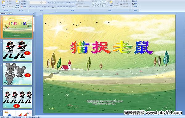The height and width of the screenshot is (118, 185).
Task: Set paragraph alignment to justify
Action: (x=67, y=6)
